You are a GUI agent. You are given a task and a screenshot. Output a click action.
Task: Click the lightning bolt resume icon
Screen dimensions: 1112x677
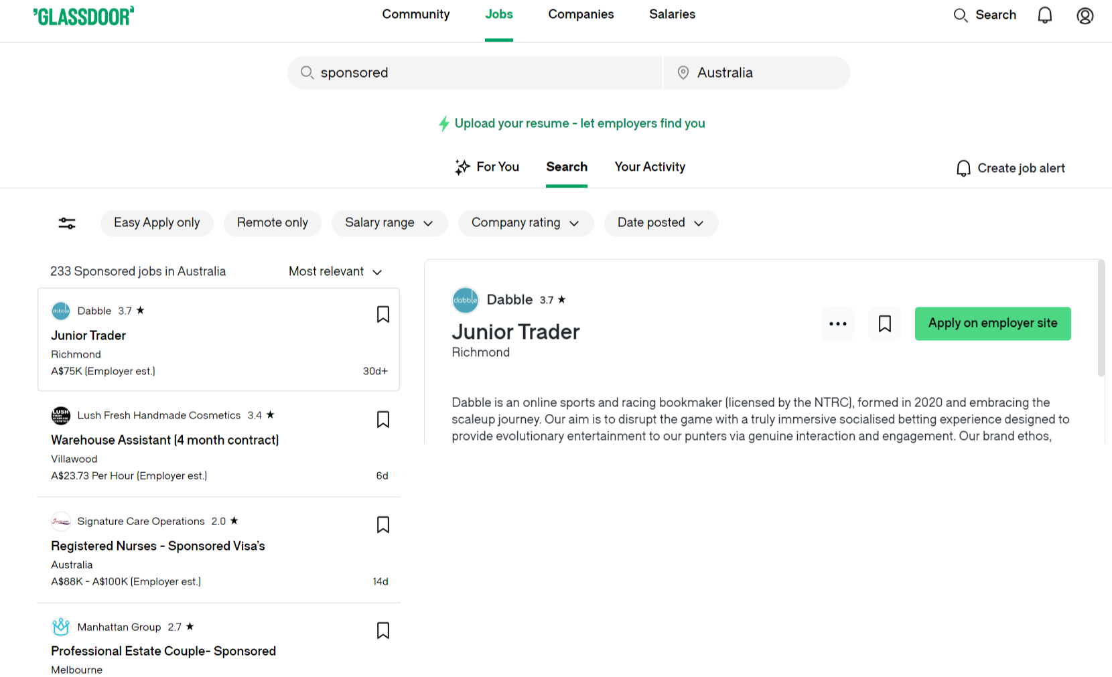click(444, 123)
